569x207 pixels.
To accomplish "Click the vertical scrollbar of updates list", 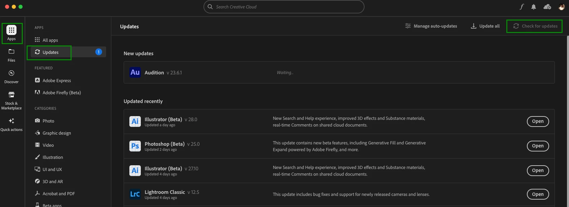I will pos(568,121).
